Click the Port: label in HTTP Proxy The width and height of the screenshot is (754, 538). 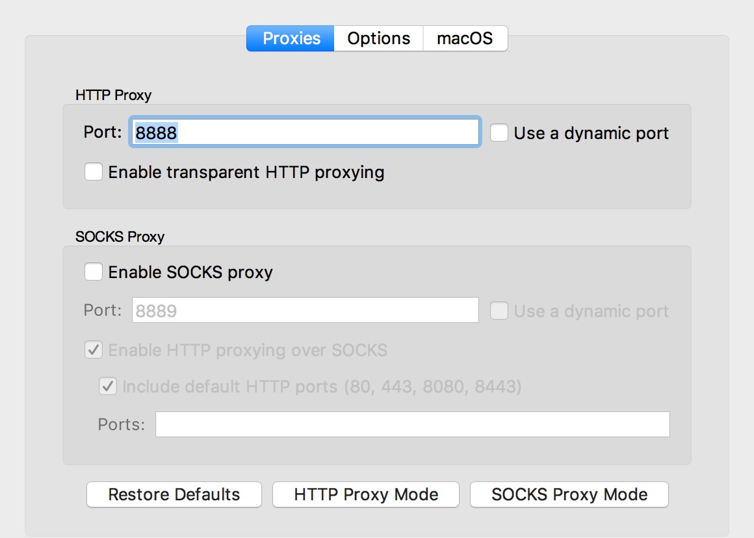(103, 132)
